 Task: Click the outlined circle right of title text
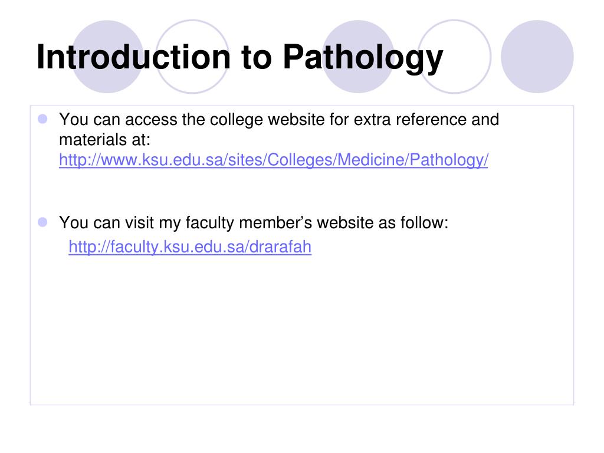(455, 57)
